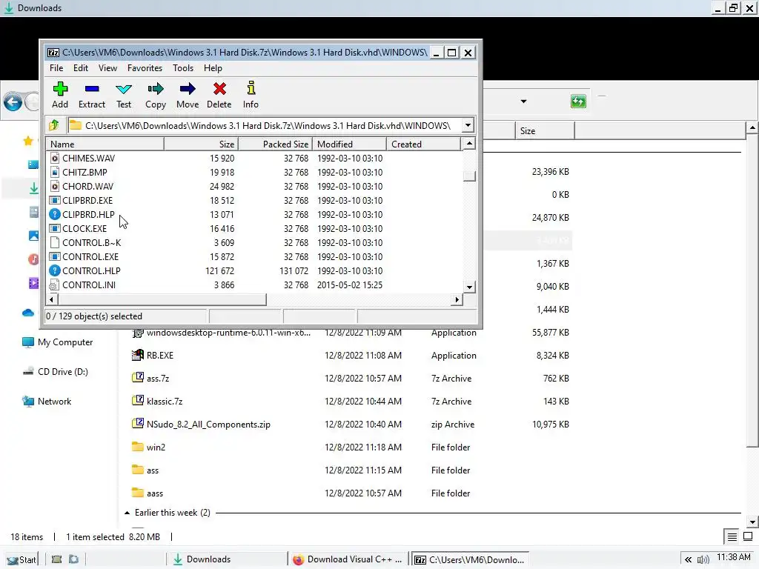This screenshot has height=569, width=759.
Task: Select the CHIMES.WAV file icon
Action: (55, 159)
